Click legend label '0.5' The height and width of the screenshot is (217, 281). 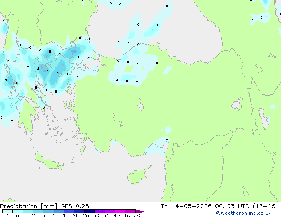[16, 215]
